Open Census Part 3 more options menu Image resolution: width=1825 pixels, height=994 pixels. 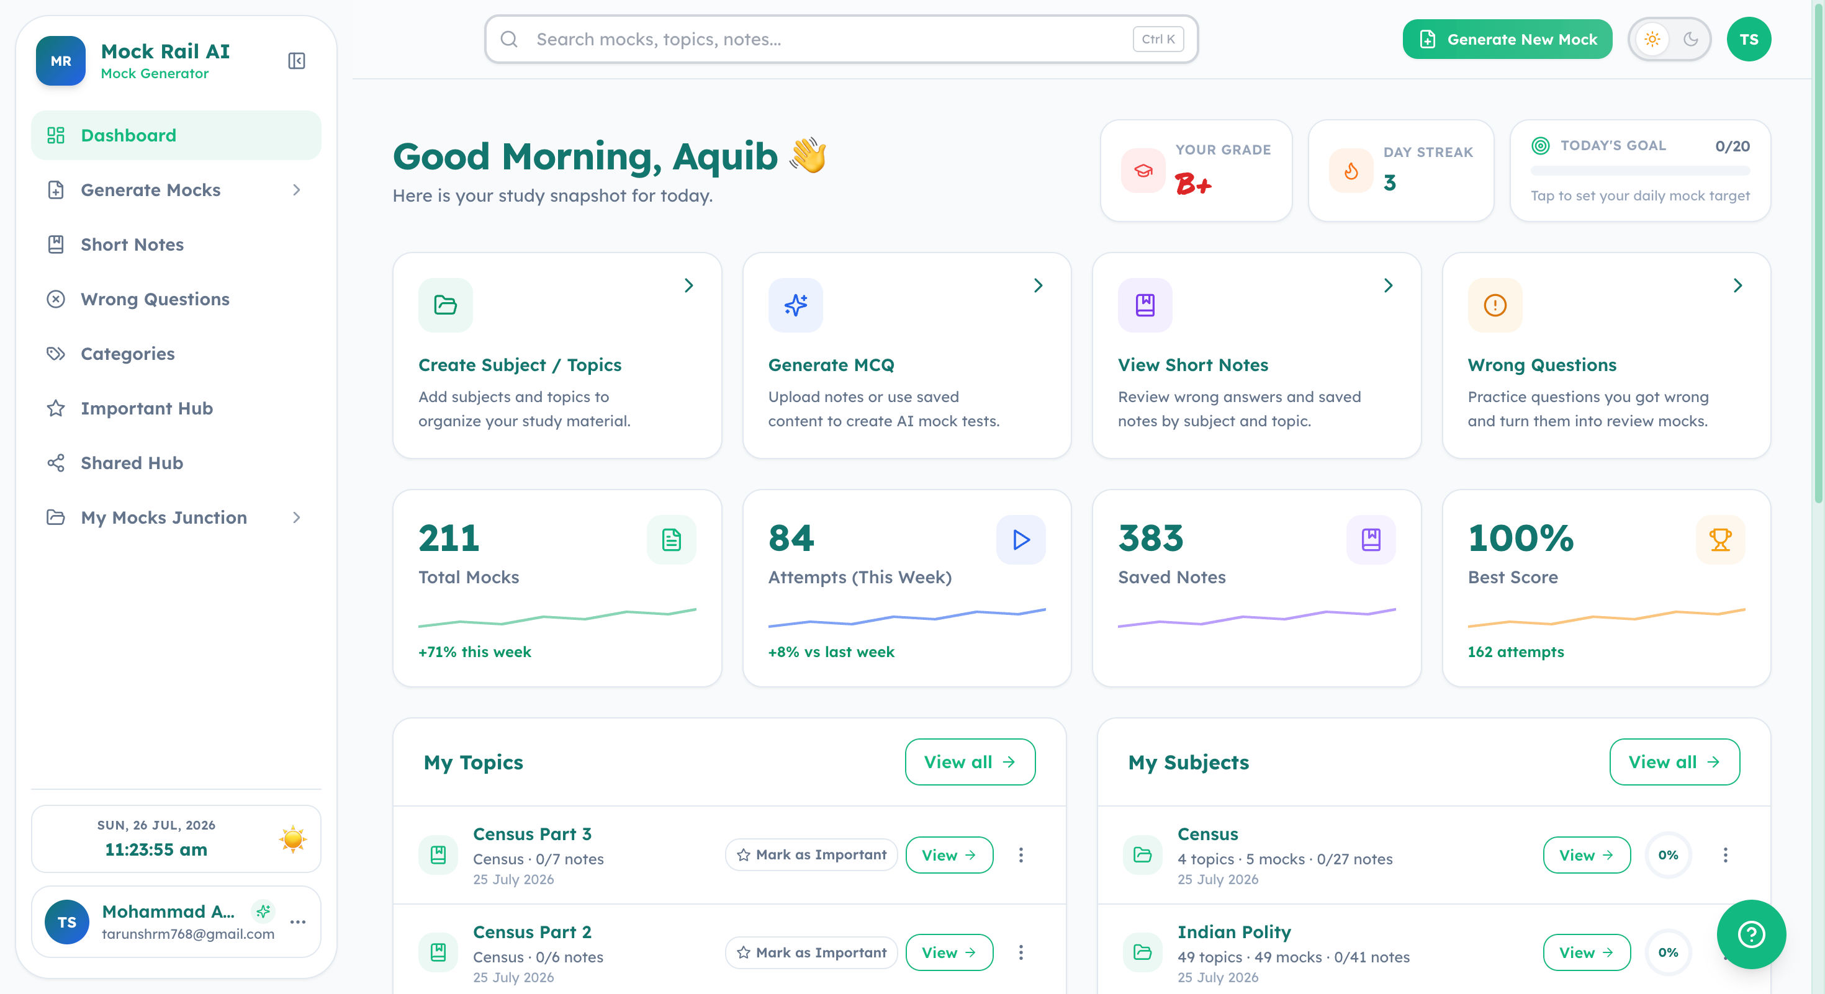(x=1021, y=855)
